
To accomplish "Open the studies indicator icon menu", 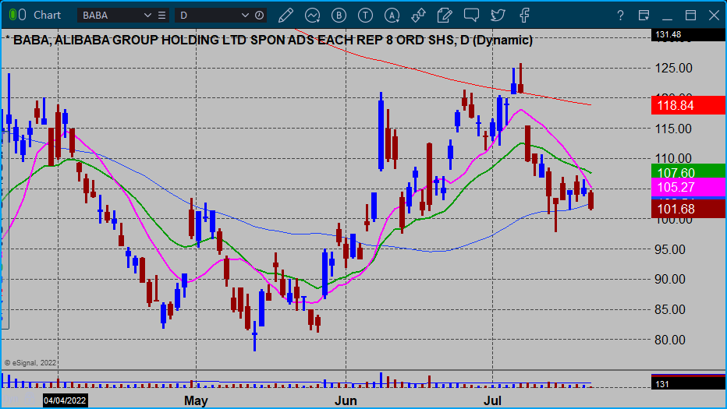I will 313,16.
